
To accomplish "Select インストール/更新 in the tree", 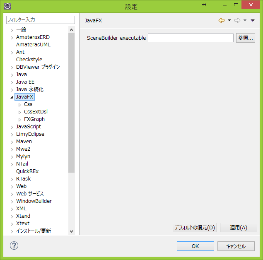I will coord(34,231).
